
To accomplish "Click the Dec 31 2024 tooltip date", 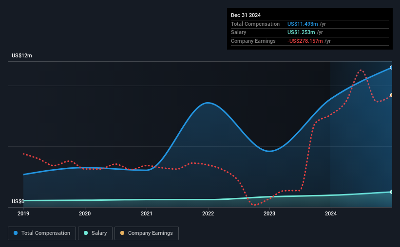I will pyautogui.click(x=246, y=15).
